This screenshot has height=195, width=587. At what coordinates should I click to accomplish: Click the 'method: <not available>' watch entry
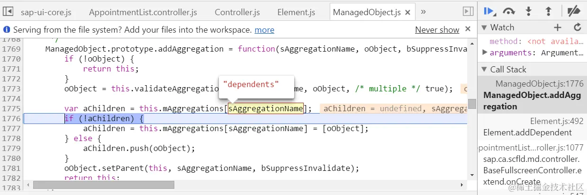(536, 42)
